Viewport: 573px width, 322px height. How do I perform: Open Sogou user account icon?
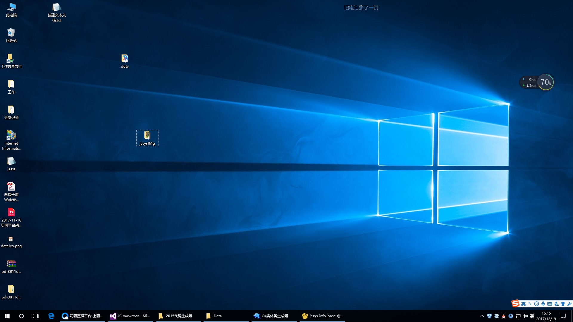(x=557, y=304)
